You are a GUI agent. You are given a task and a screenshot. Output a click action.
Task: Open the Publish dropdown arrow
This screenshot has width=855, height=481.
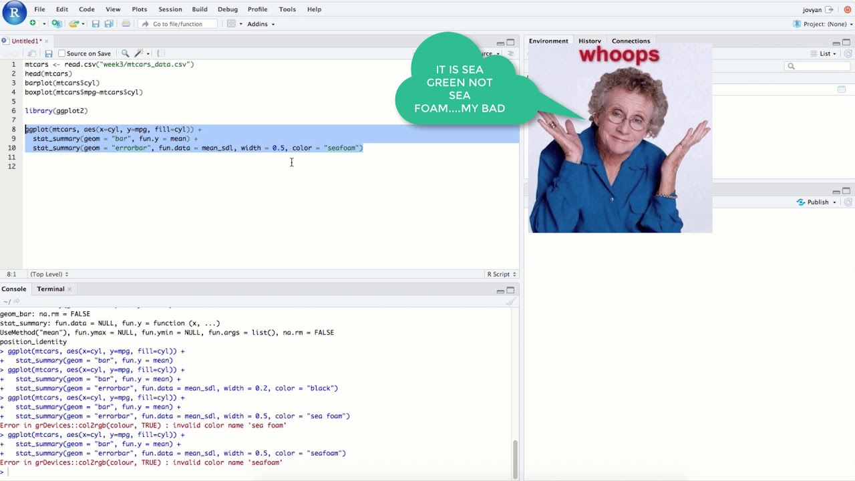834,202
